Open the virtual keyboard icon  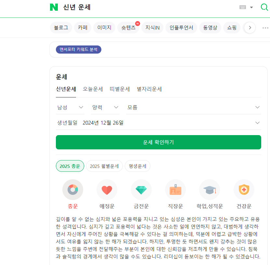click(243, 7)
